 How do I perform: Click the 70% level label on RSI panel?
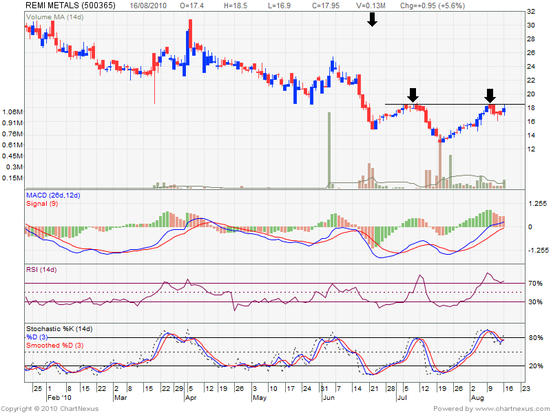point(534,284)
